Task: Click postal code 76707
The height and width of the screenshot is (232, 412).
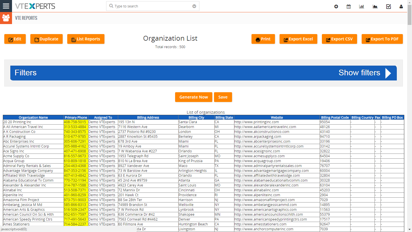Action: coord(325,166)
